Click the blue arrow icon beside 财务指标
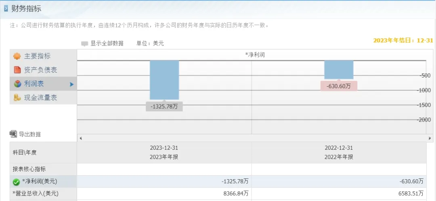Screen dimensions: 436x201 tap(6, 9)
